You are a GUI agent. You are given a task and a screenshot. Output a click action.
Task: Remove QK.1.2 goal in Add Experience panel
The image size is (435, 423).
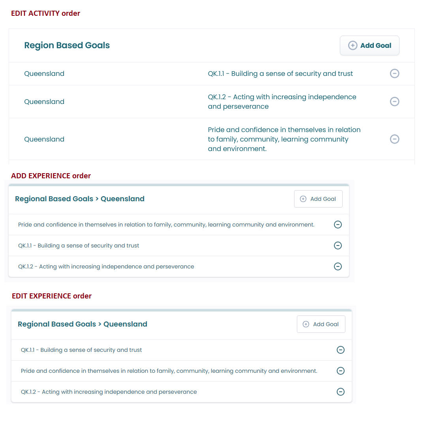[x=338, y=266]
